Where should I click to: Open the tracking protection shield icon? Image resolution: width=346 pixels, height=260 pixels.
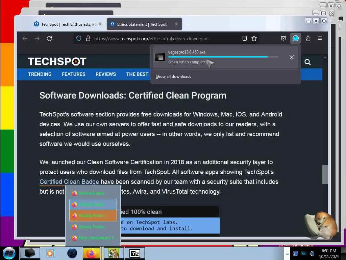(79, 39)
